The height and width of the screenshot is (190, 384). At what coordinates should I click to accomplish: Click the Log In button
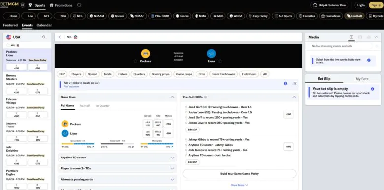click(x=361, y=5)
